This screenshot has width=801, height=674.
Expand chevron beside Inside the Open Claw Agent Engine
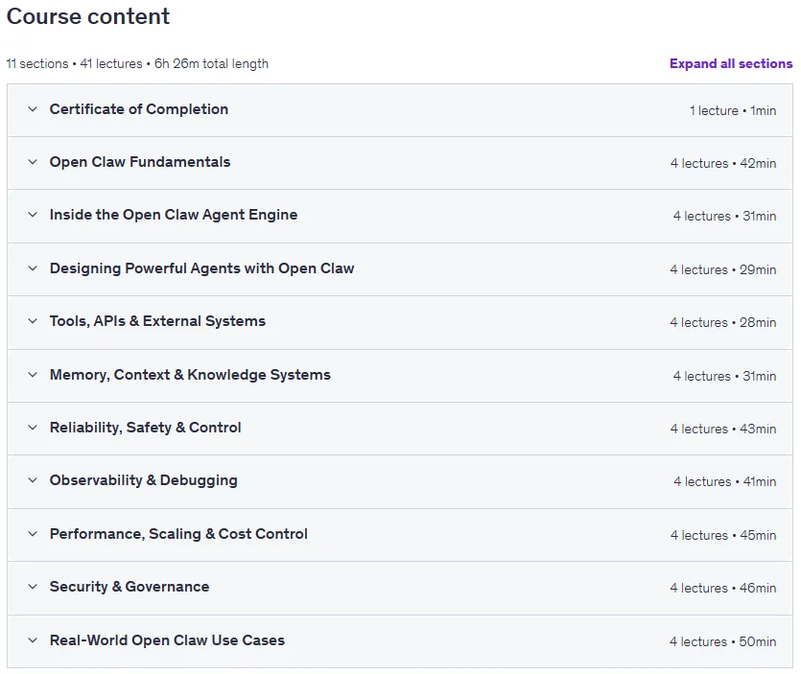tap(33, 215)
